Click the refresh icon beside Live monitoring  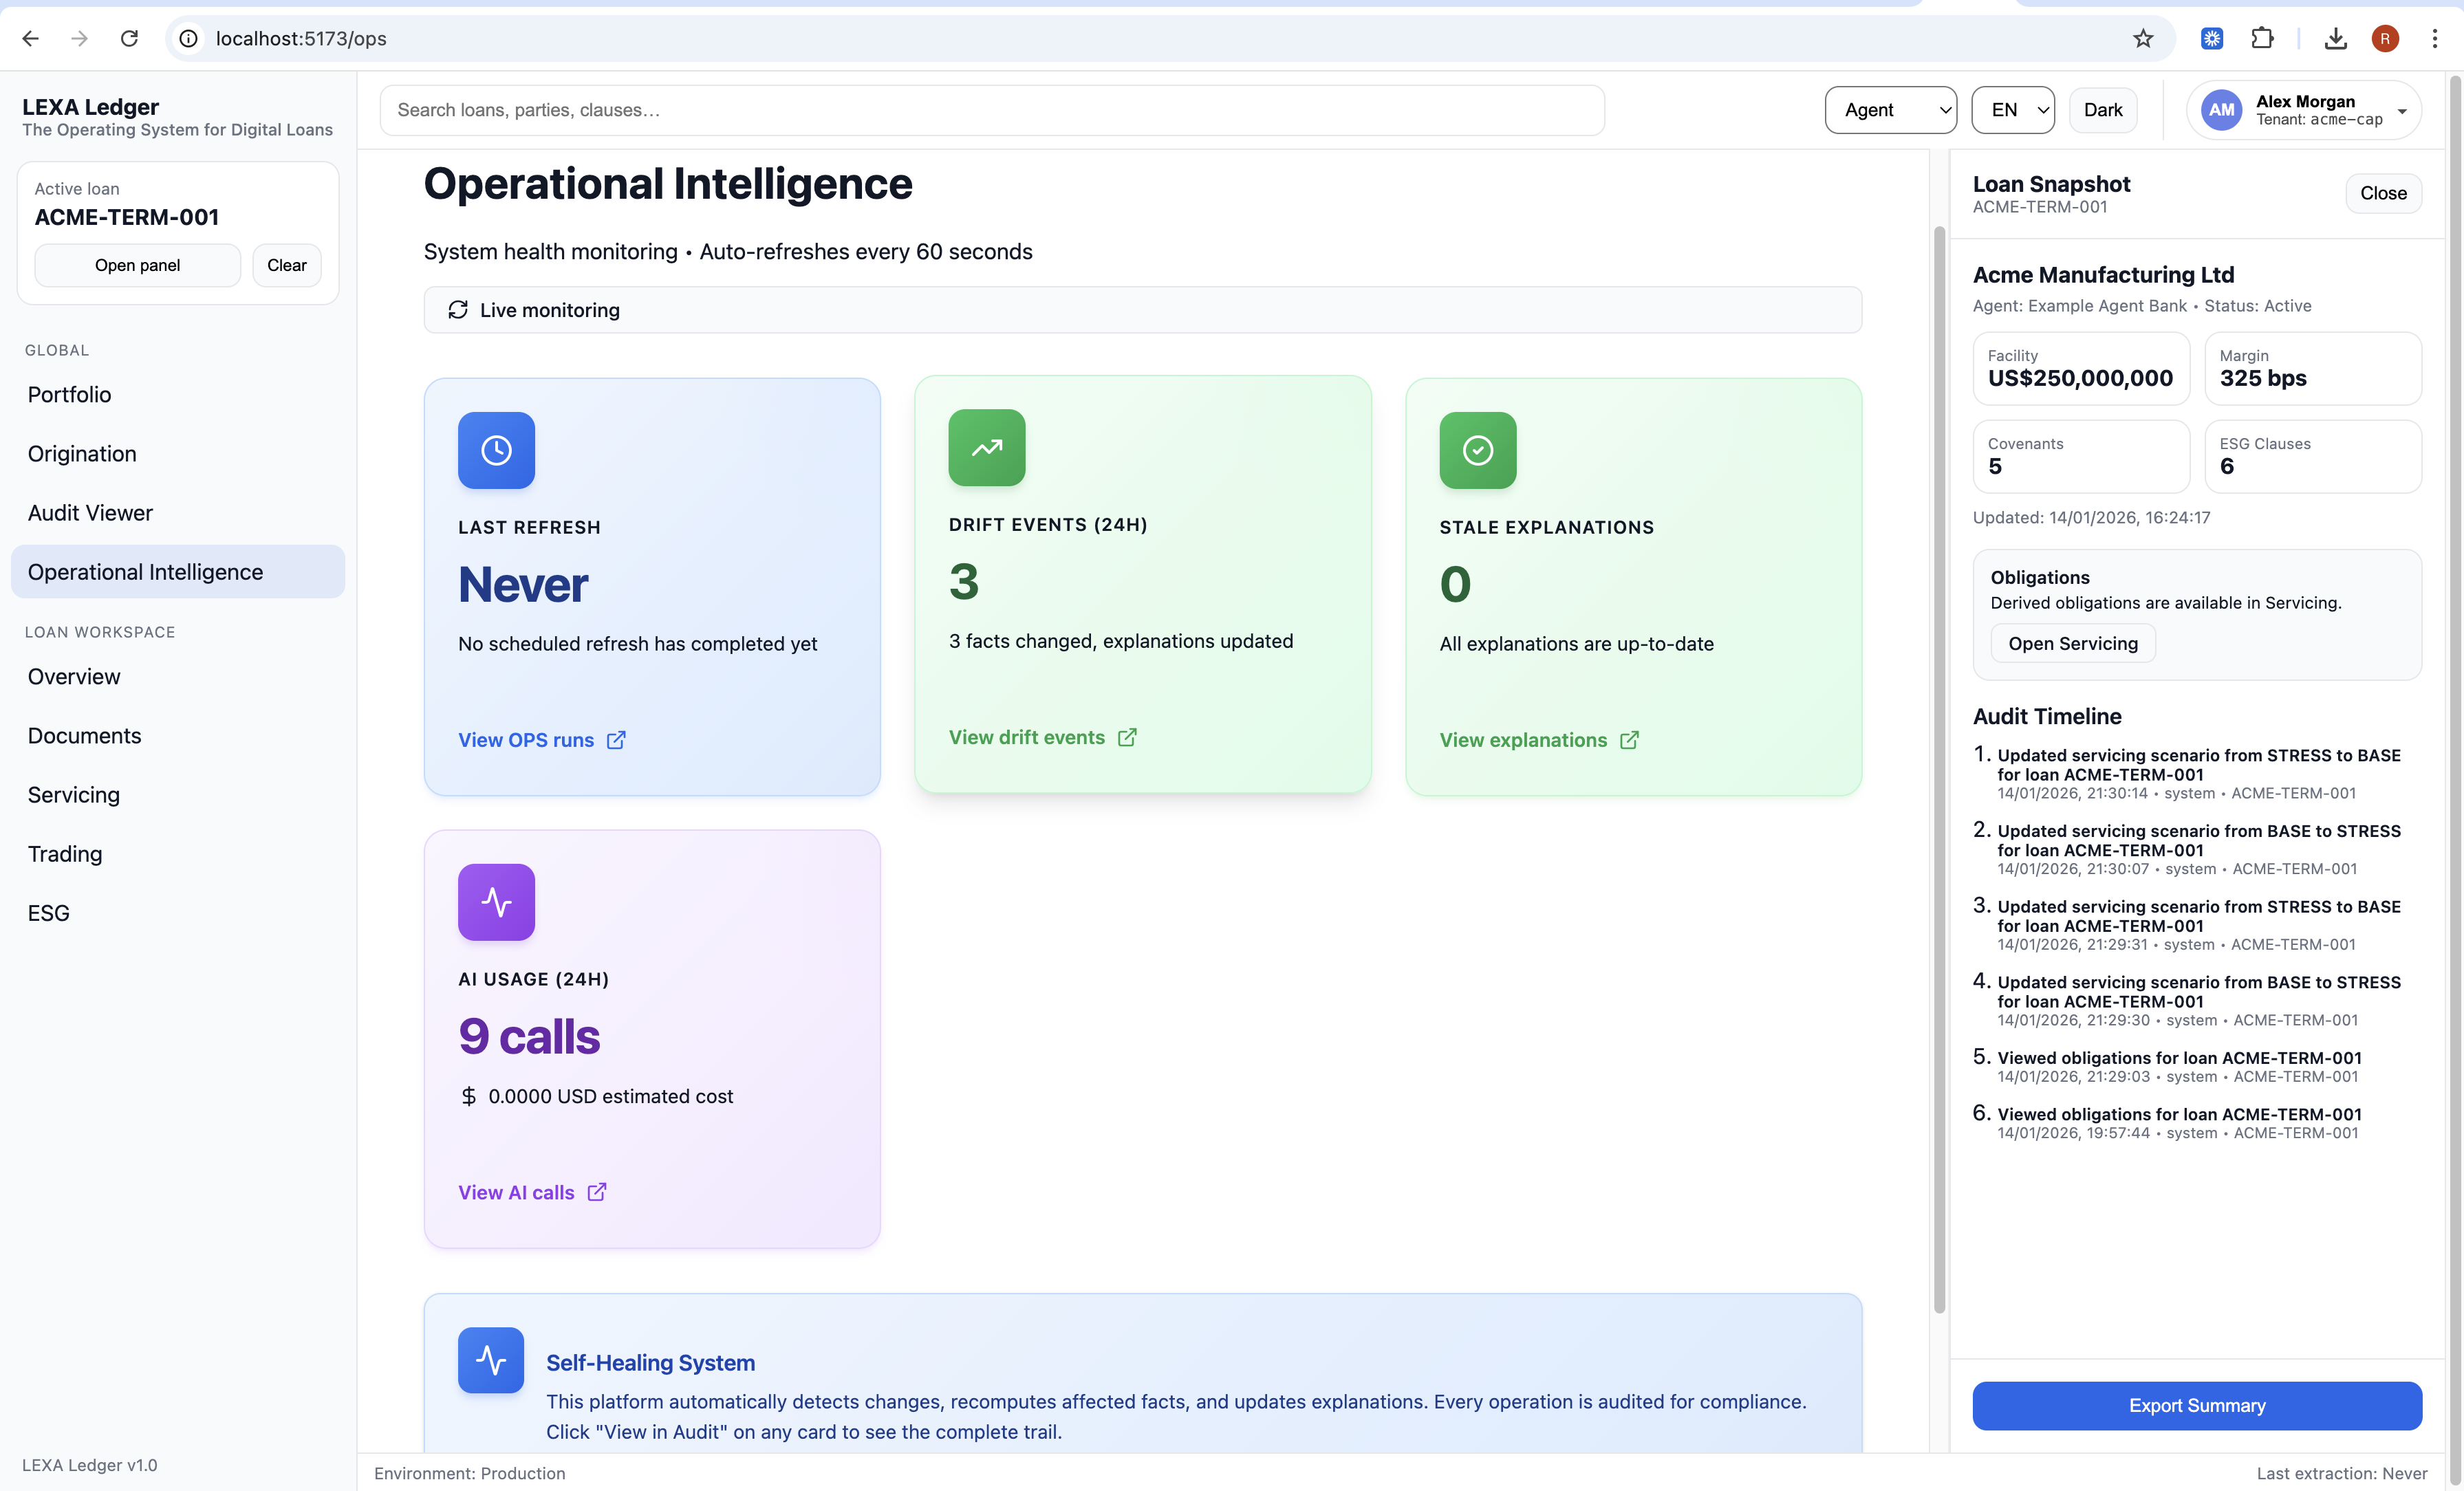(x=458, y=310)
